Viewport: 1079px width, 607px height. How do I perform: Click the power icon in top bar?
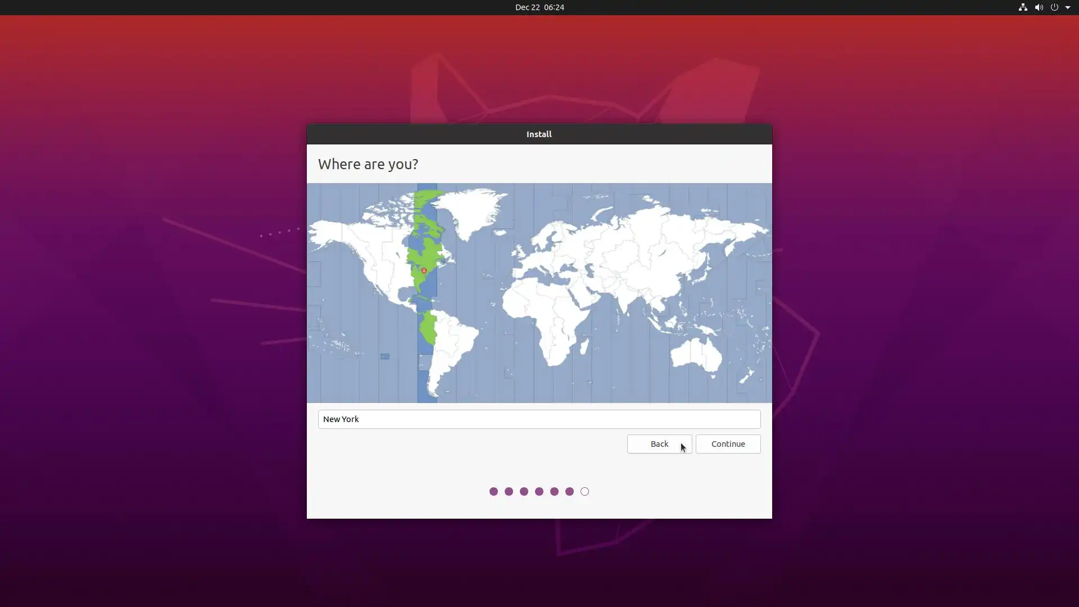point(1054,7)
